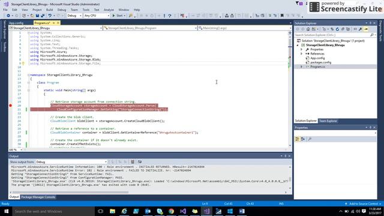Open Word from the taskbar
Viewport: 384px width, 216px height.
pyautogui.click(x=242, y=211)
